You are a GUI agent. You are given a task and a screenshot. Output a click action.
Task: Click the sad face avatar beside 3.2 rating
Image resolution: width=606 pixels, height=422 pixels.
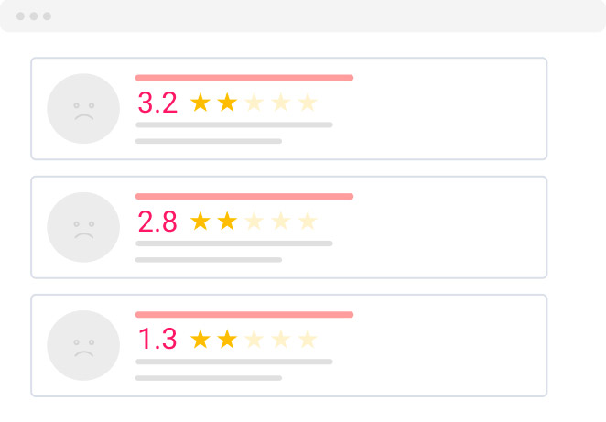pos(83,109)
